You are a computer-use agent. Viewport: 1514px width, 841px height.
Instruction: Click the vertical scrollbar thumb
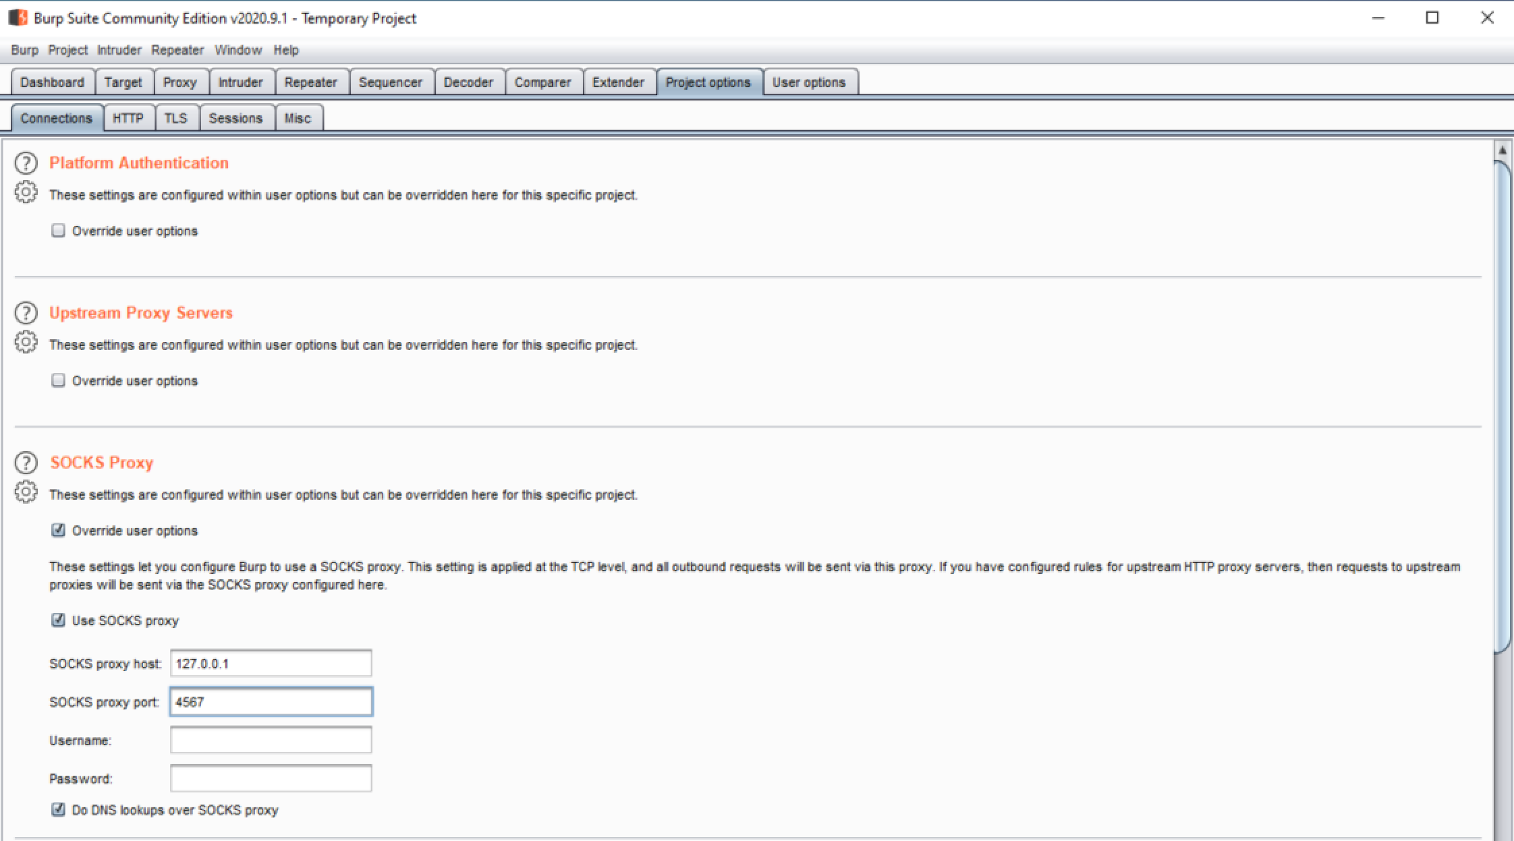pos(1503,407)
